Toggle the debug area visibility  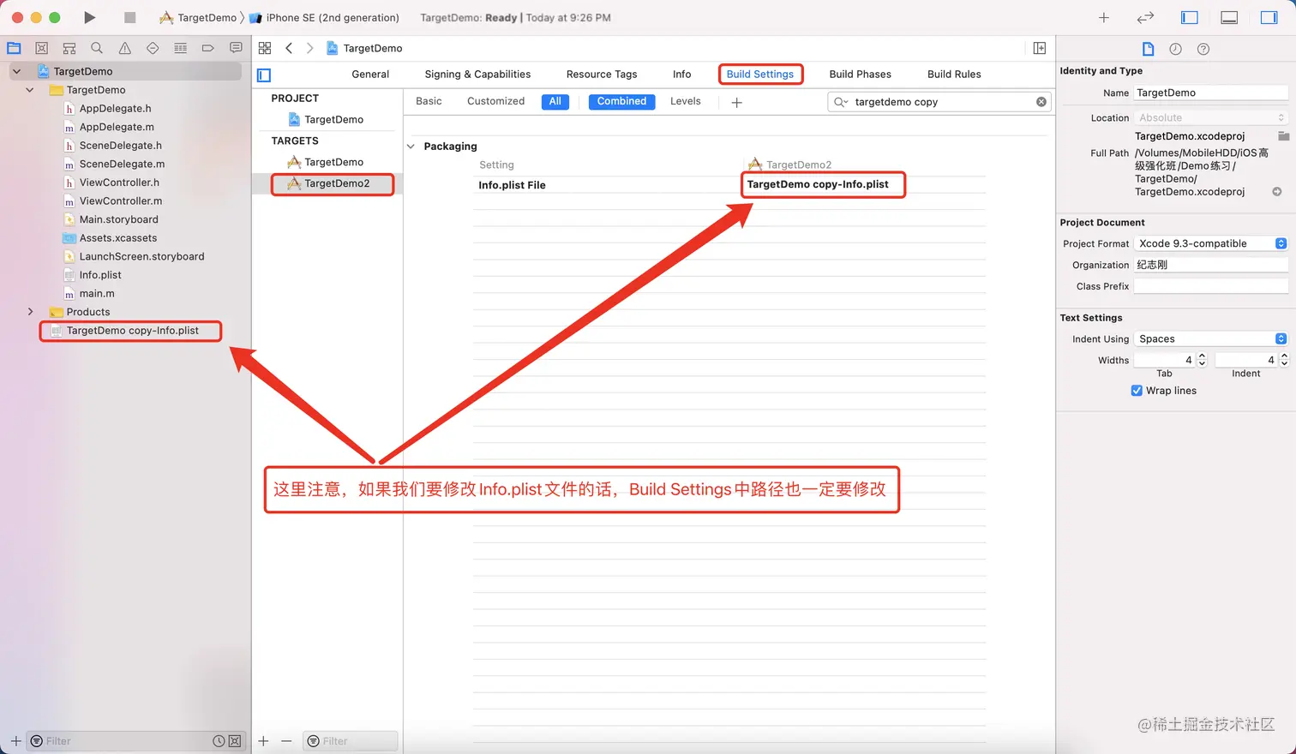pyautogui.click(x=1229, y=17)
